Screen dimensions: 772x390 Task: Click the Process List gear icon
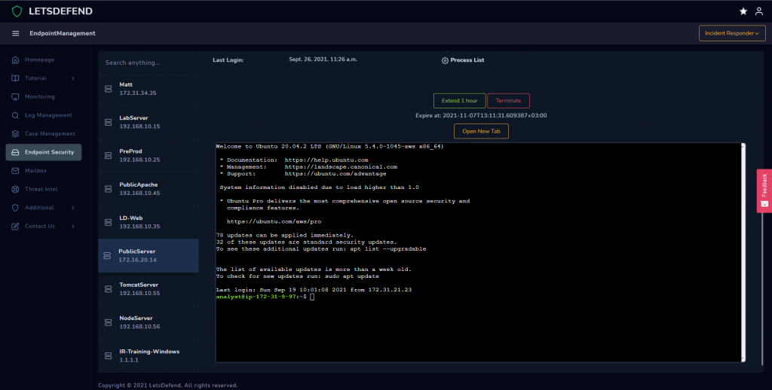pos(445,60)
